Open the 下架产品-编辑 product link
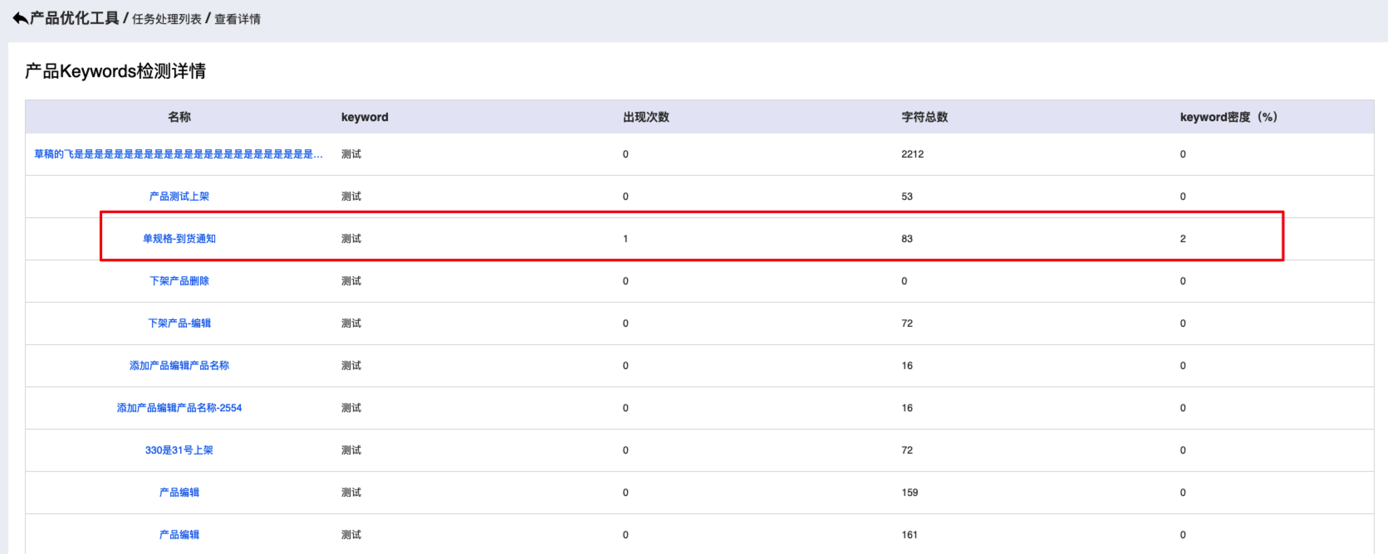The height and width of the screenshot is (554, 1388). [179, 323]
